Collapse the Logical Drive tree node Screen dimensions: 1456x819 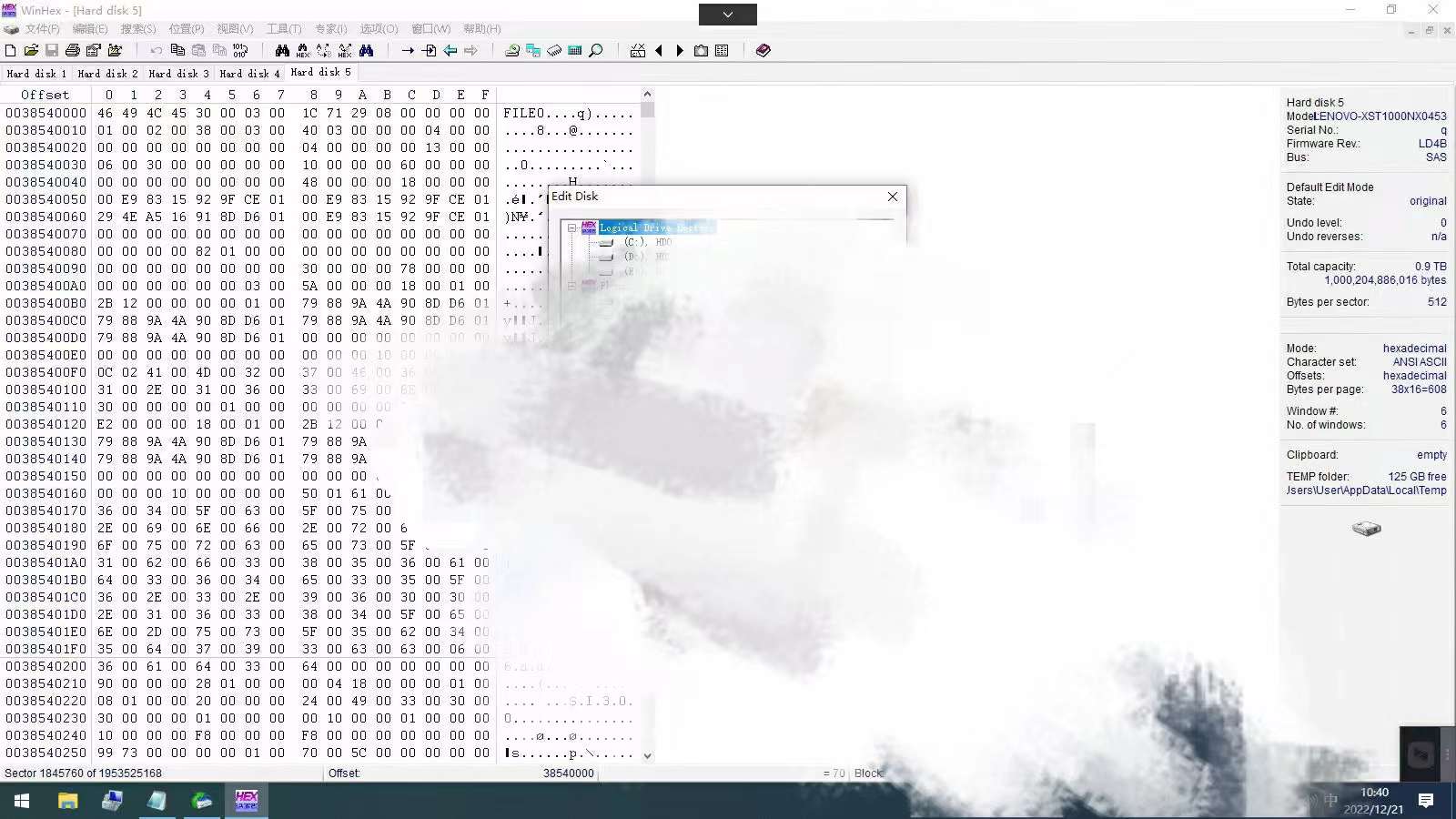[x=571, y=227]
